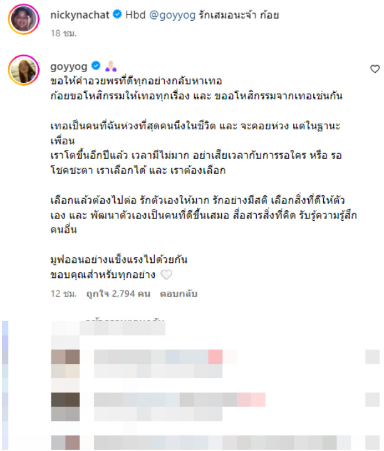The height and width of the screenshot is (451, 384).
Task: Like the first blurred reply
Action: click(x=373, y=357)
